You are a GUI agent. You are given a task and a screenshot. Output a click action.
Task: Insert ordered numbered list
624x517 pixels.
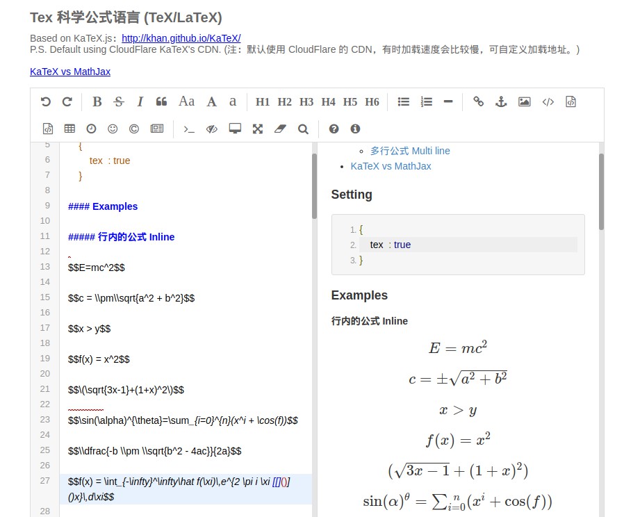[x=426, y=102]
